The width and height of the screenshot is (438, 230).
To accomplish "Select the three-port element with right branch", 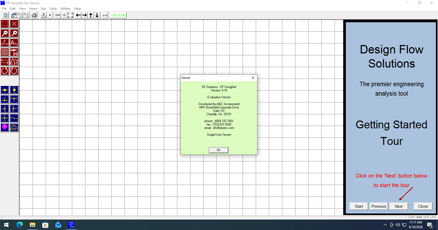I will 14,109.
